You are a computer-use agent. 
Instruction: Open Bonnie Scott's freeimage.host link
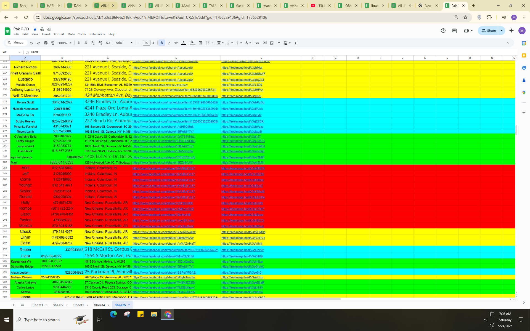[243, 102]
